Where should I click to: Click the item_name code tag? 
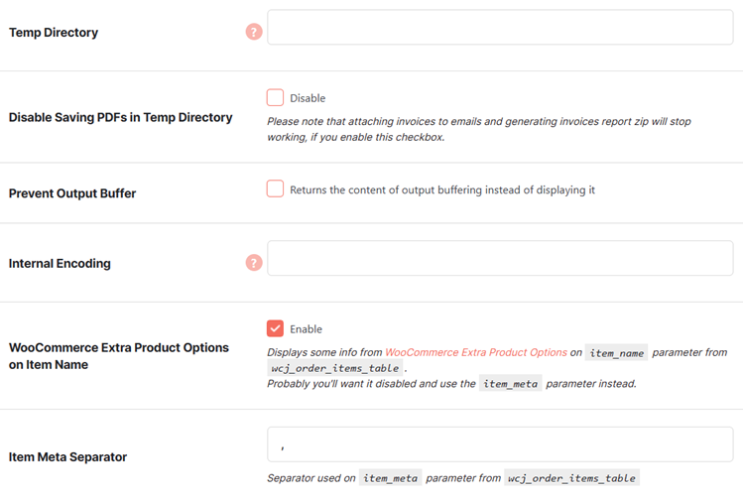pos(616,352)
